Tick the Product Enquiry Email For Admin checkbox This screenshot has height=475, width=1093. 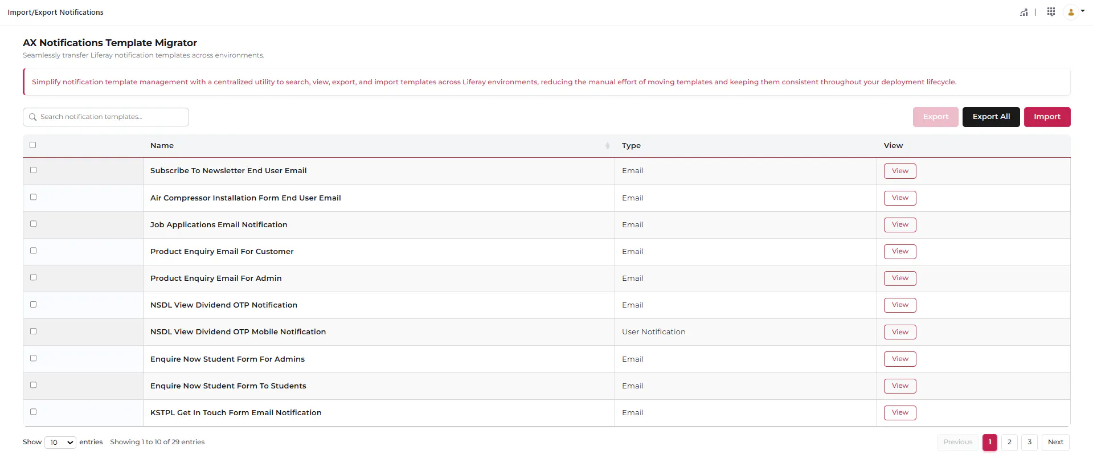click(33, 277)
